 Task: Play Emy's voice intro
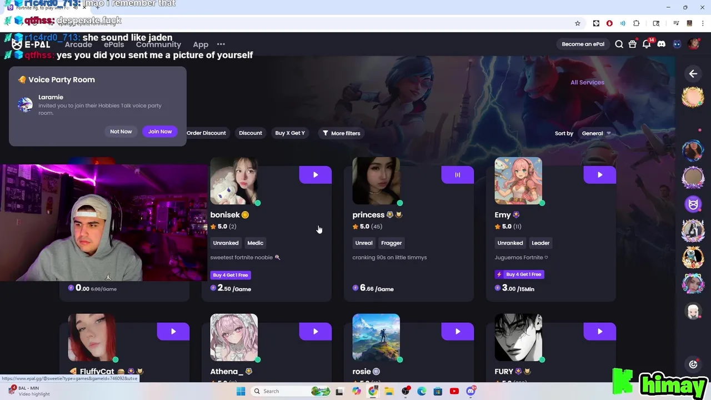(x=600, y=174)
